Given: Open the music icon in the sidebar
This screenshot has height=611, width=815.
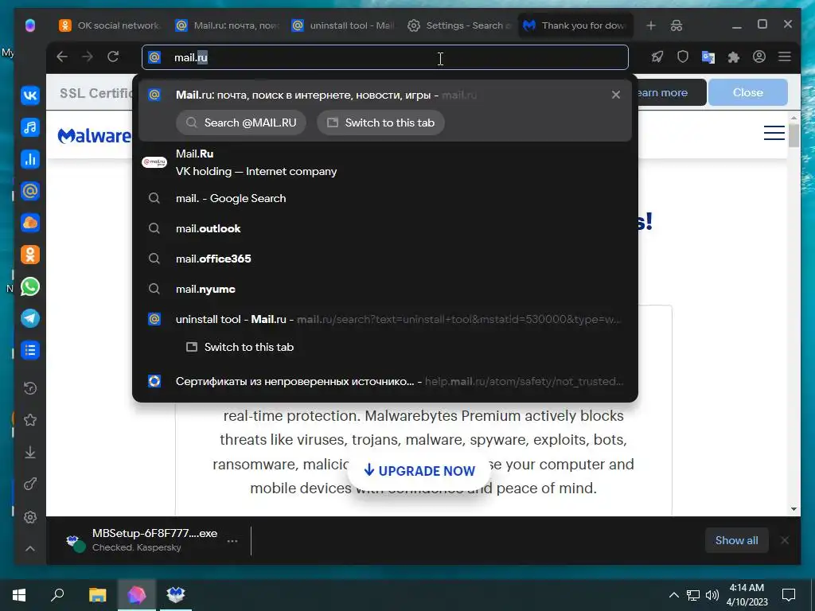Looking at the screenshot, I should 30,127.
